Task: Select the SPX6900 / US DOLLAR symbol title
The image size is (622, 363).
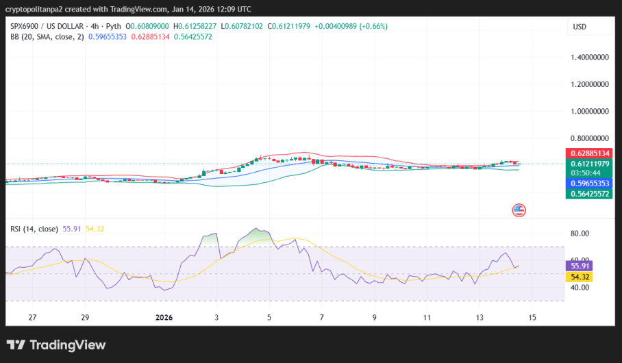Action: [x=47, y=26]
